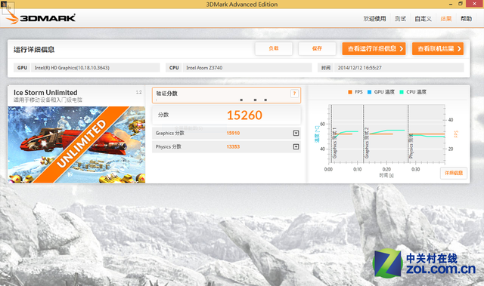Click the Ice Storm Unlimited title
Screen dimensions: 484x286
click(x=45, y=92)
